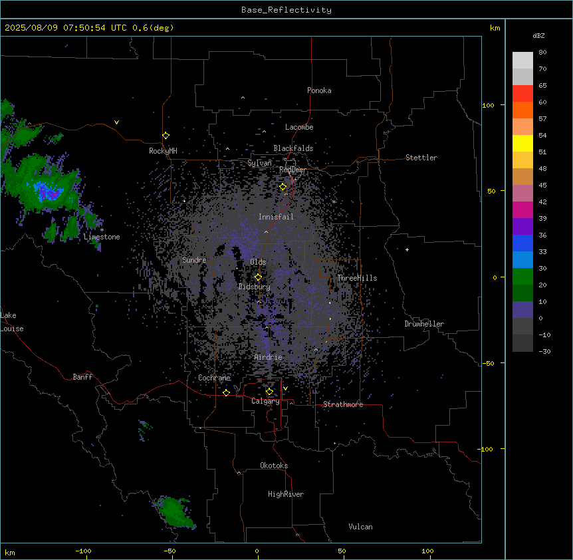Click the Ponoka town label
Viewport: 573px width, 560px height.
(319, 90)
